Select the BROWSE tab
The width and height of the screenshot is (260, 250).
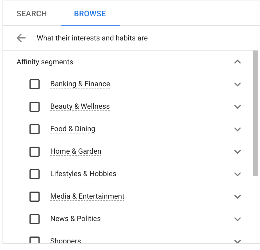(90, 14)
